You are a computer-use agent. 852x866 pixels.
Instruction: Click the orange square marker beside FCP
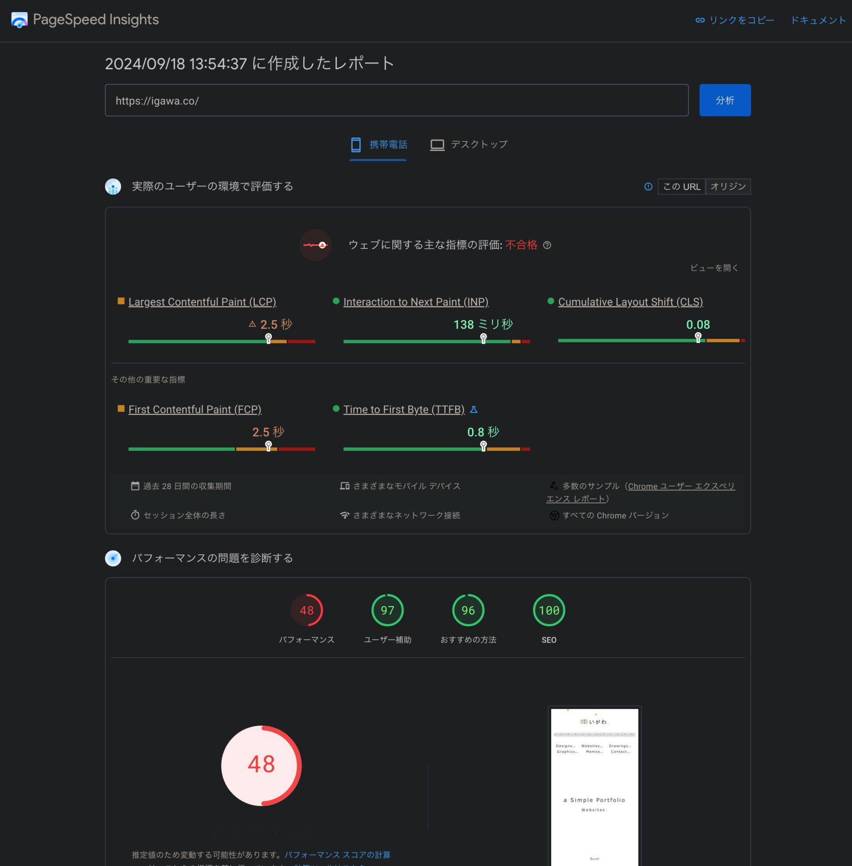coord(121,409)
